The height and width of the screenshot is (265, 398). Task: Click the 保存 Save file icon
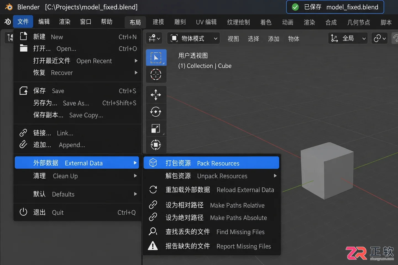[x=24, y=91]
